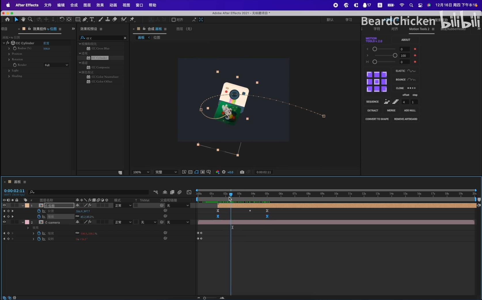Click the timeline zoom slider handle

pyautogui.click(x=204, y=298)
